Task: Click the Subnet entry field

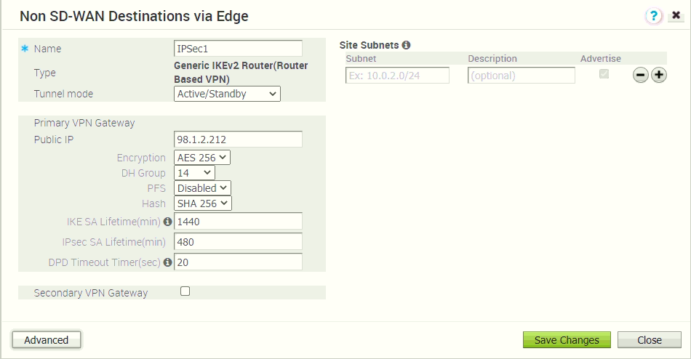Action: (x=397, y=76)
